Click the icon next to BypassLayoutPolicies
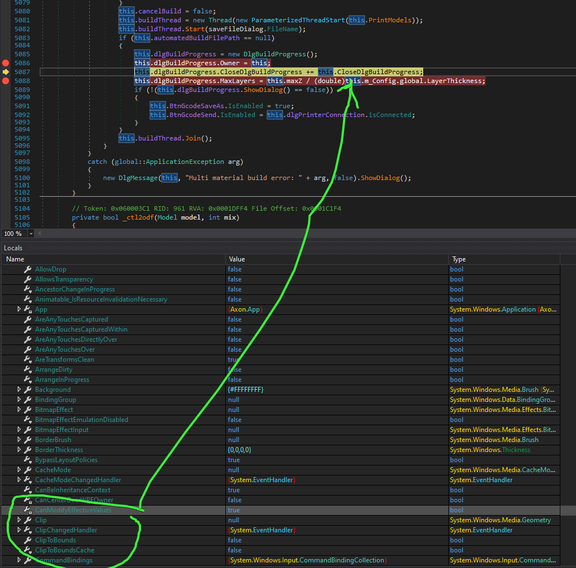 27,460
